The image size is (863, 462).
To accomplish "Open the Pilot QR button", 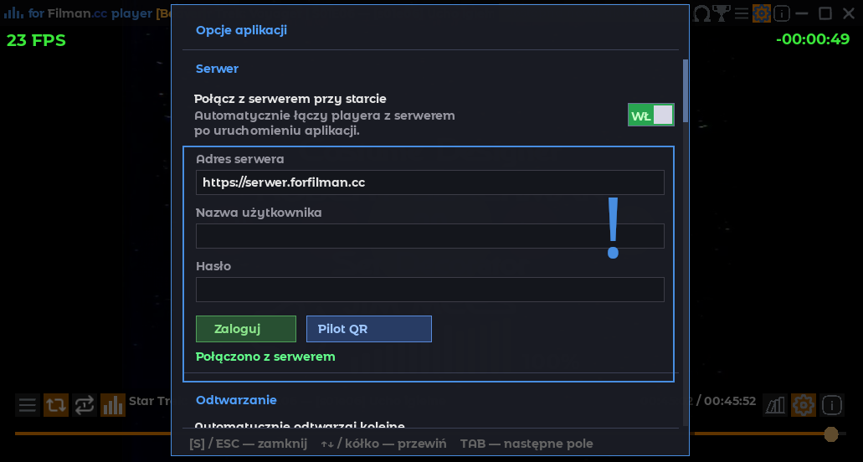I will pos(369,329).
